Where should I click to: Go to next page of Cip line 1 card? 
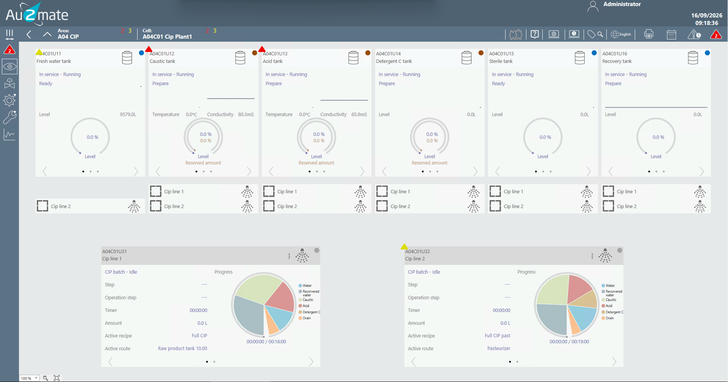tap(311, 362)
